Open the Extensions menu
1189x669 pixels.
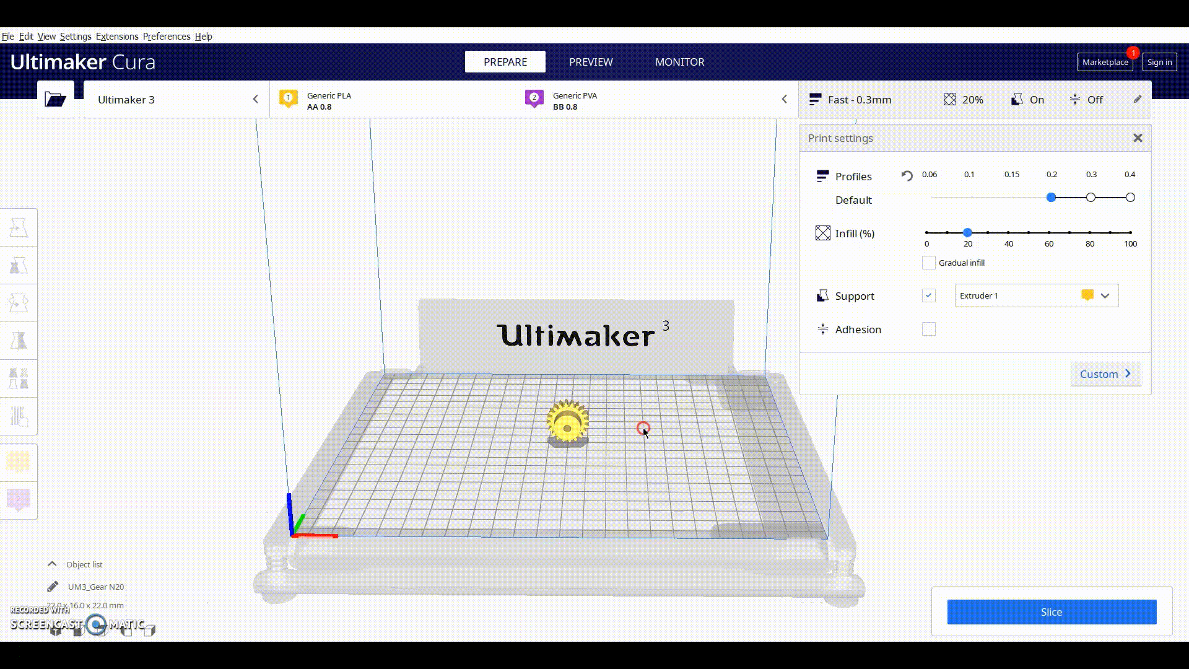117,37
